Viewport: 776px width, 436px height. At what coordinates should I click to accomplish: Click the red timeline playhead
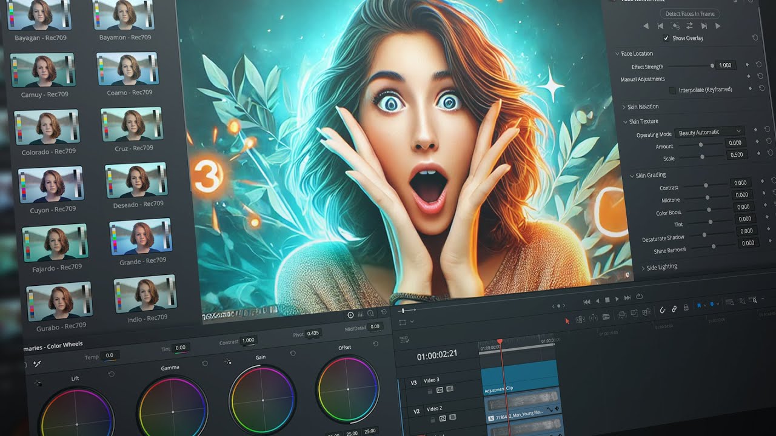[500, 343]
